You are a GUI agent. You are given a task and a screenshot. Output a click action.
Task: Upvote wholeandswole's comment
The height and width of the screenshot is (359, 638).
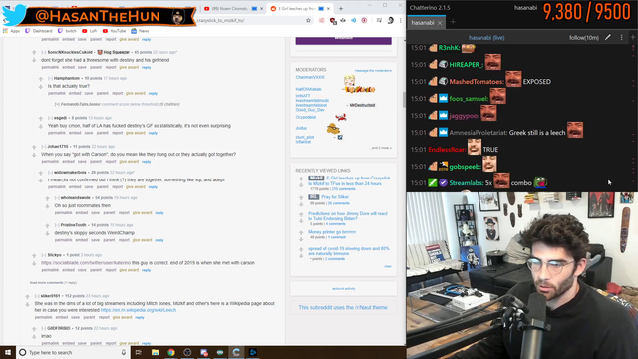pyautogui.click(x=47, y=198)
